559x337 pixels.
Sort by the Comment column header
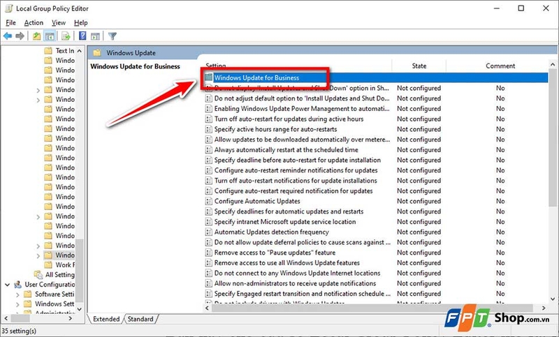pyautogui.click(x=500, y=66)
